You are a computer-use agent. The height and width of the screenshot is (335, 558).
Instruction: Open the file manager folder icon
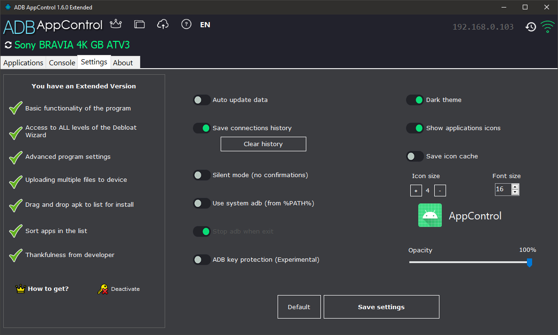[x=139, y=24]
